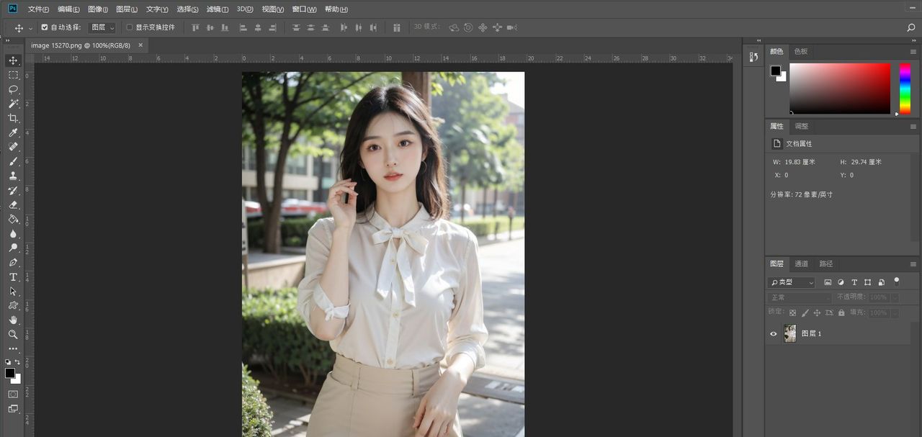This screenshot has width=922, height=437.
Task: Open the layer filter 类型 dropdown
Action: (791, 282)
